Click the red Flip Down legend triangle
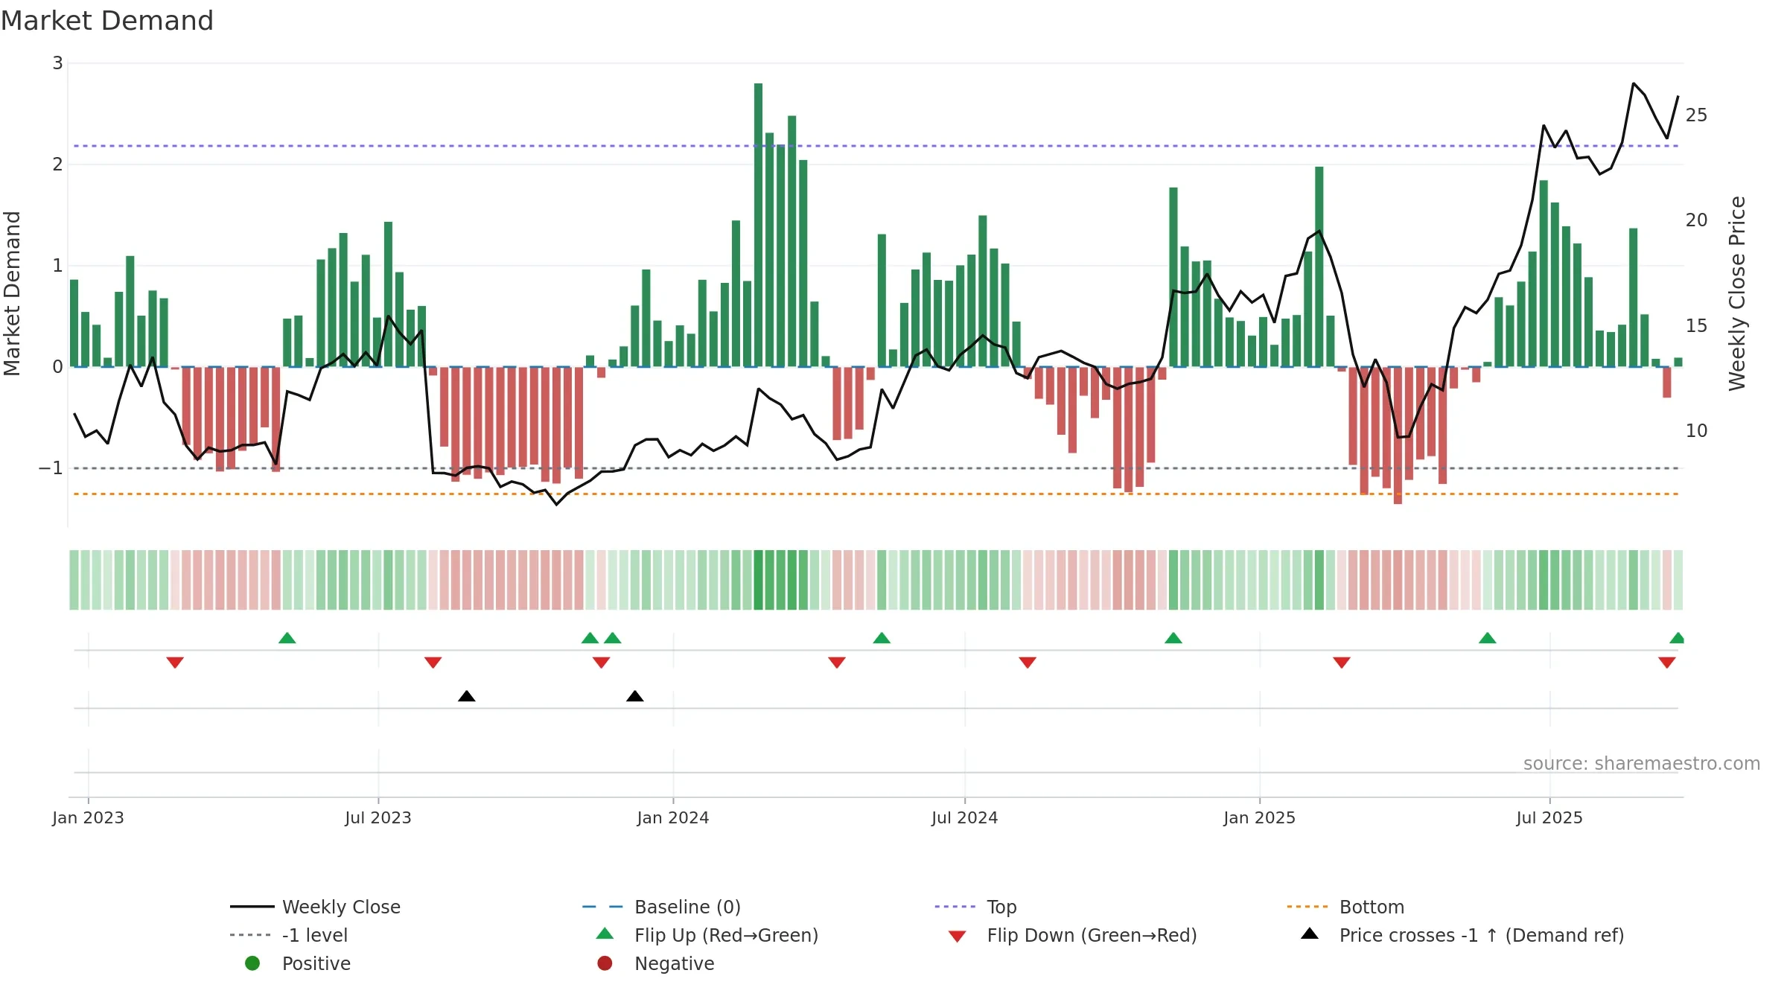Image resolution: width=1787 pixels, height=1005 pixels. [958, 937]
